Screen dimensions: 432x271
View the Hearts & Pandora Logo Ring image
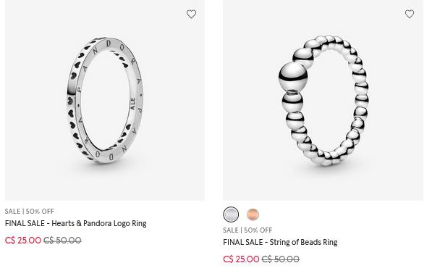pos(105,100)
